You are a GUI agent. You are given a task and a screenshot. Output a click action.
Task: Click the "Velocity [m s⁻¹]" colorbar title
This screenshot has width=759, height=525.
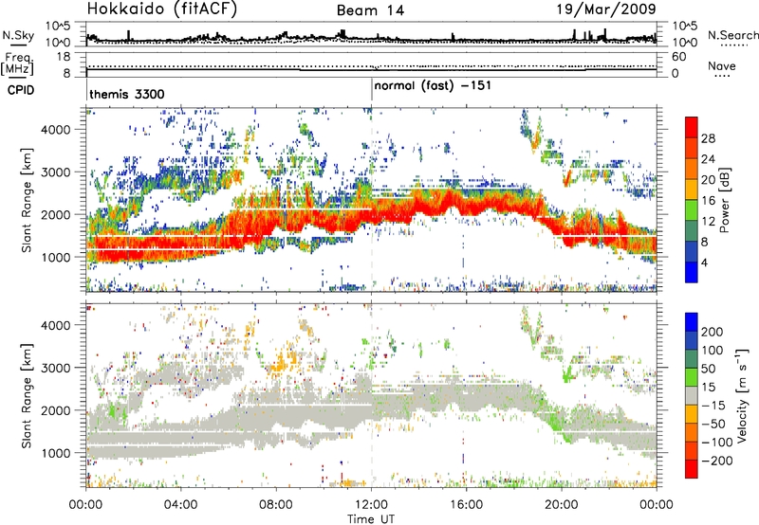pyautogui.click(x=741, y=395)
